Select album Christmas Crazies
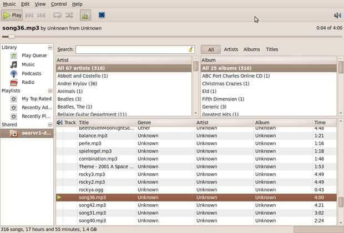This screenshot has width=344, height=233. click(x=269, y=84)
